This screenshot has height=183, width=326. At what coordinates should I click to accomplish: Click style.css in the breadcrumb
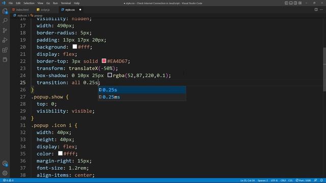tap(22, 16)
